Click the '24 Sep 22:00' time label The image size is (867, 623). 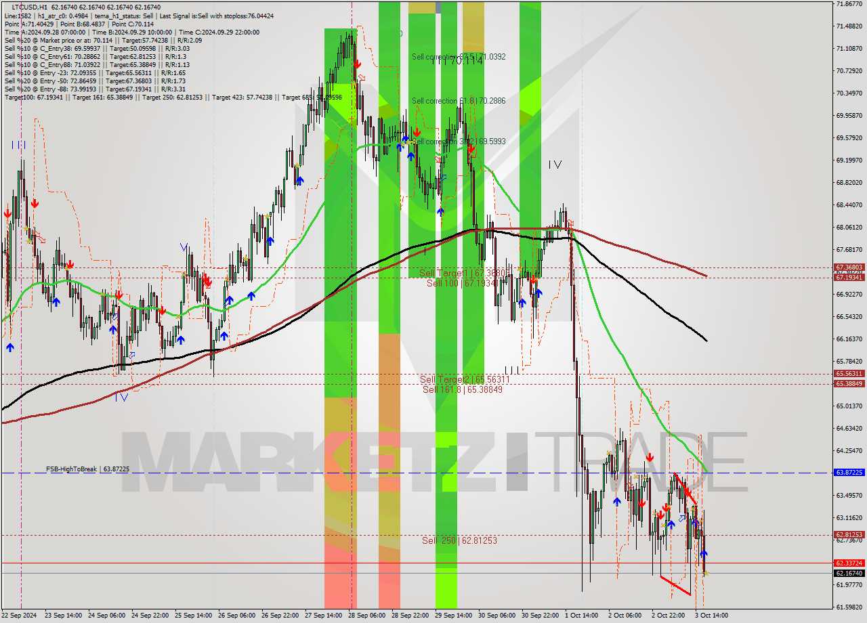click(x=150, y=616)
